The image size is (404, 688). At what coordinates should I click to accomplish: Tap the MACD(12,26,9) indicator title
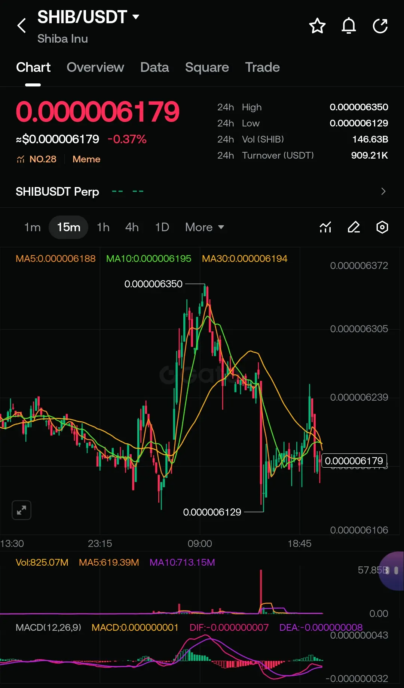[48, 627]
